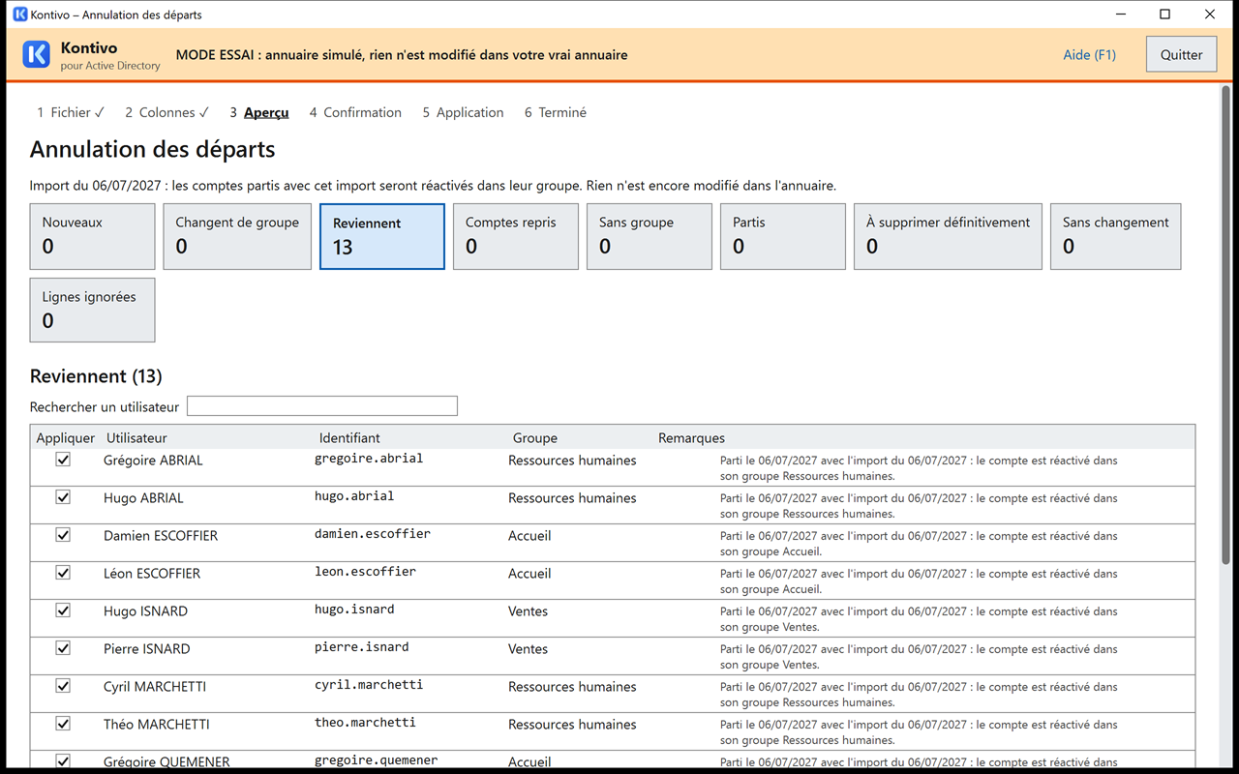The width and height of the screenshot is (1239, 774).
Task: Untick the Appliquer checkbox for Grégoire ABRIAL
Action: click(x=63, y=461)
